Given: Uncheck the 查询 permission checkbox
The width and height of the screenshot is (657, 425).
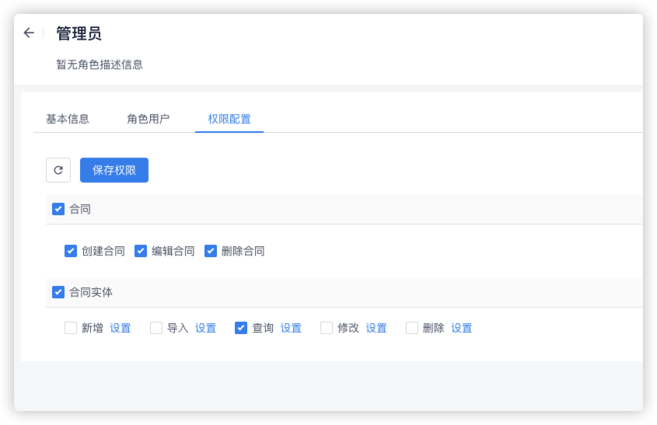Looking at the screenshot, I should coord(241,328).
